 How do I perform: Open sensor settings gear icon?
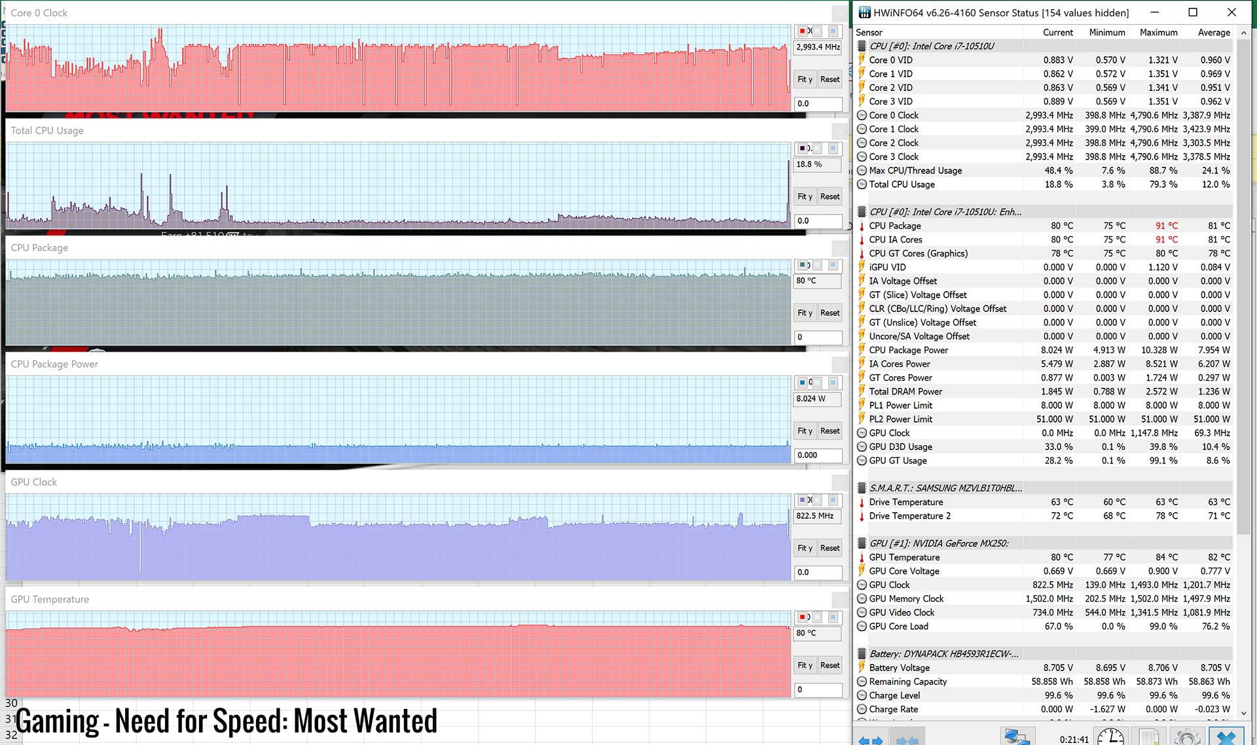click(x=1187, y=738)
